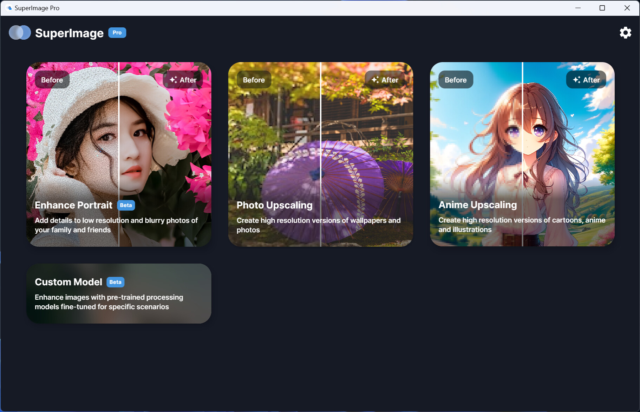Click the comparison divider on Enhance Portrait card
The image size is (640, 412).
pyautogui.click(x=119, y=154)
